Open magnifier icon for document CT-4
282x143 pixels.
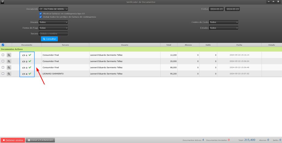click(9, 74)
